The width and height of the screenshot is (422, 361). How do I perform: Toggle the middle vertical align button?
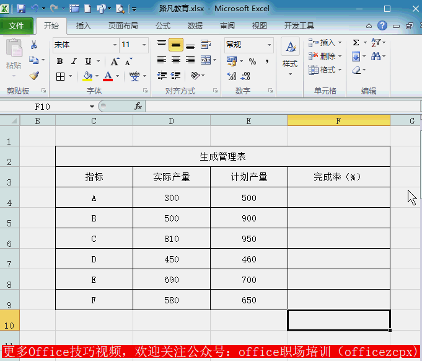point(176,45)
